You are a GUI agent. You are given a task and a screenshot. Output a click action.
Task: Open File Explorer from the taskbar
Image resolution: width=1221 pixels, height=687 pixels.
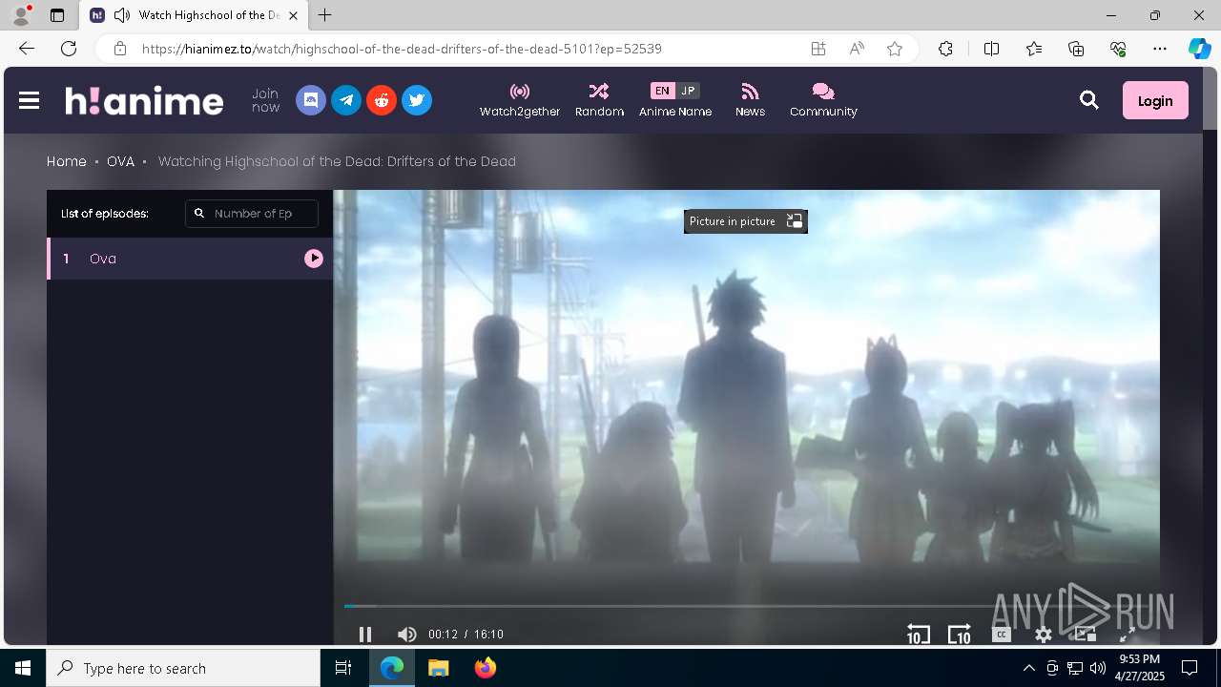(x=439, y=668)
